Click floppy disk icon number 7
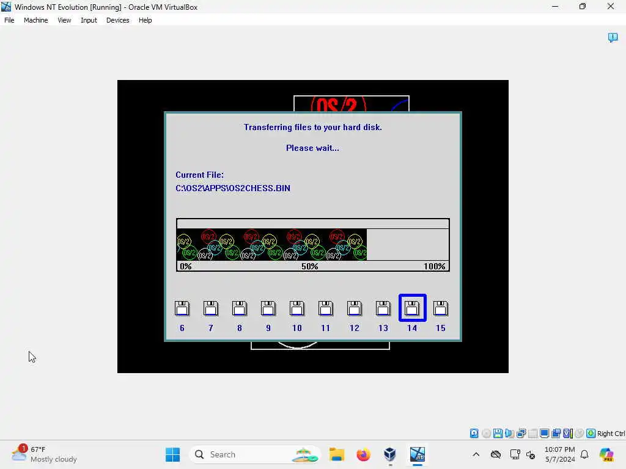 (x=211, y=308)
